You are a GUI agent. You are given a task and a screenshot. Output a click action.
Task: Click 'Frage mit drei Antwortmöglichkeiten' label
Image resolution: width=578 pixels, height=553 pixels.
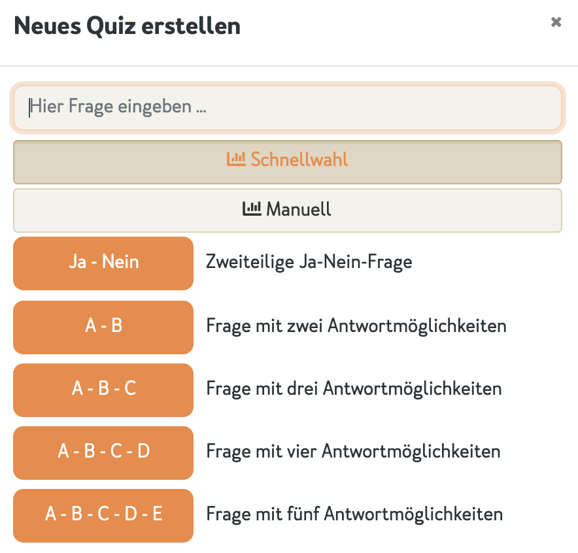coord(353,388)
